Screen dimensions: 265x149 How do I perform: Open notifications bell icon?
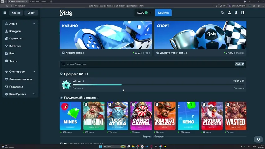click(x=236, y=13)
